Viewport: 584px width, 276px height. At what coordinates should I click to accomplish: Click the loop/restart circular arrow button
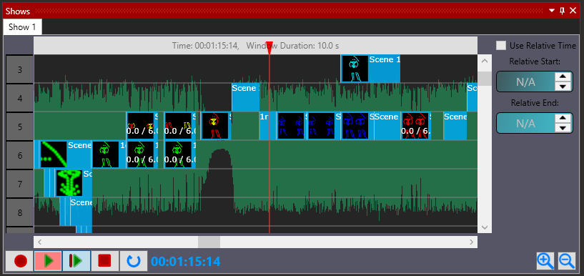[134, 261]
